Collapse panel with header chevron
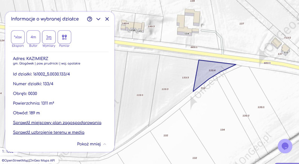The width and height of the screenshot is (299, 164). point(98,19)
